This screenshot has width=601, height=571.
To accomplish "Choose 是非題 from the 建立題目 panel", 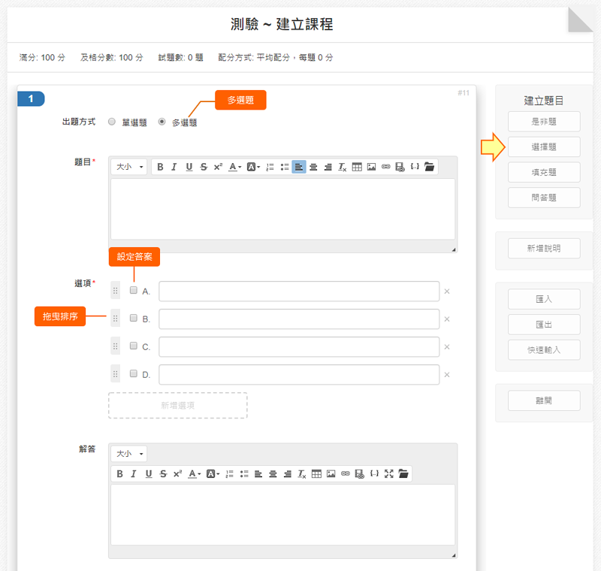I will coord(544,121).
